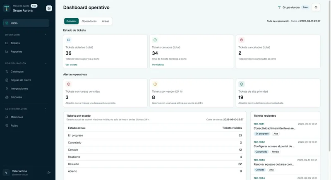Click the Tickets sidebar icon
Screen dimensions: 331x180
[x=7, y=43]
